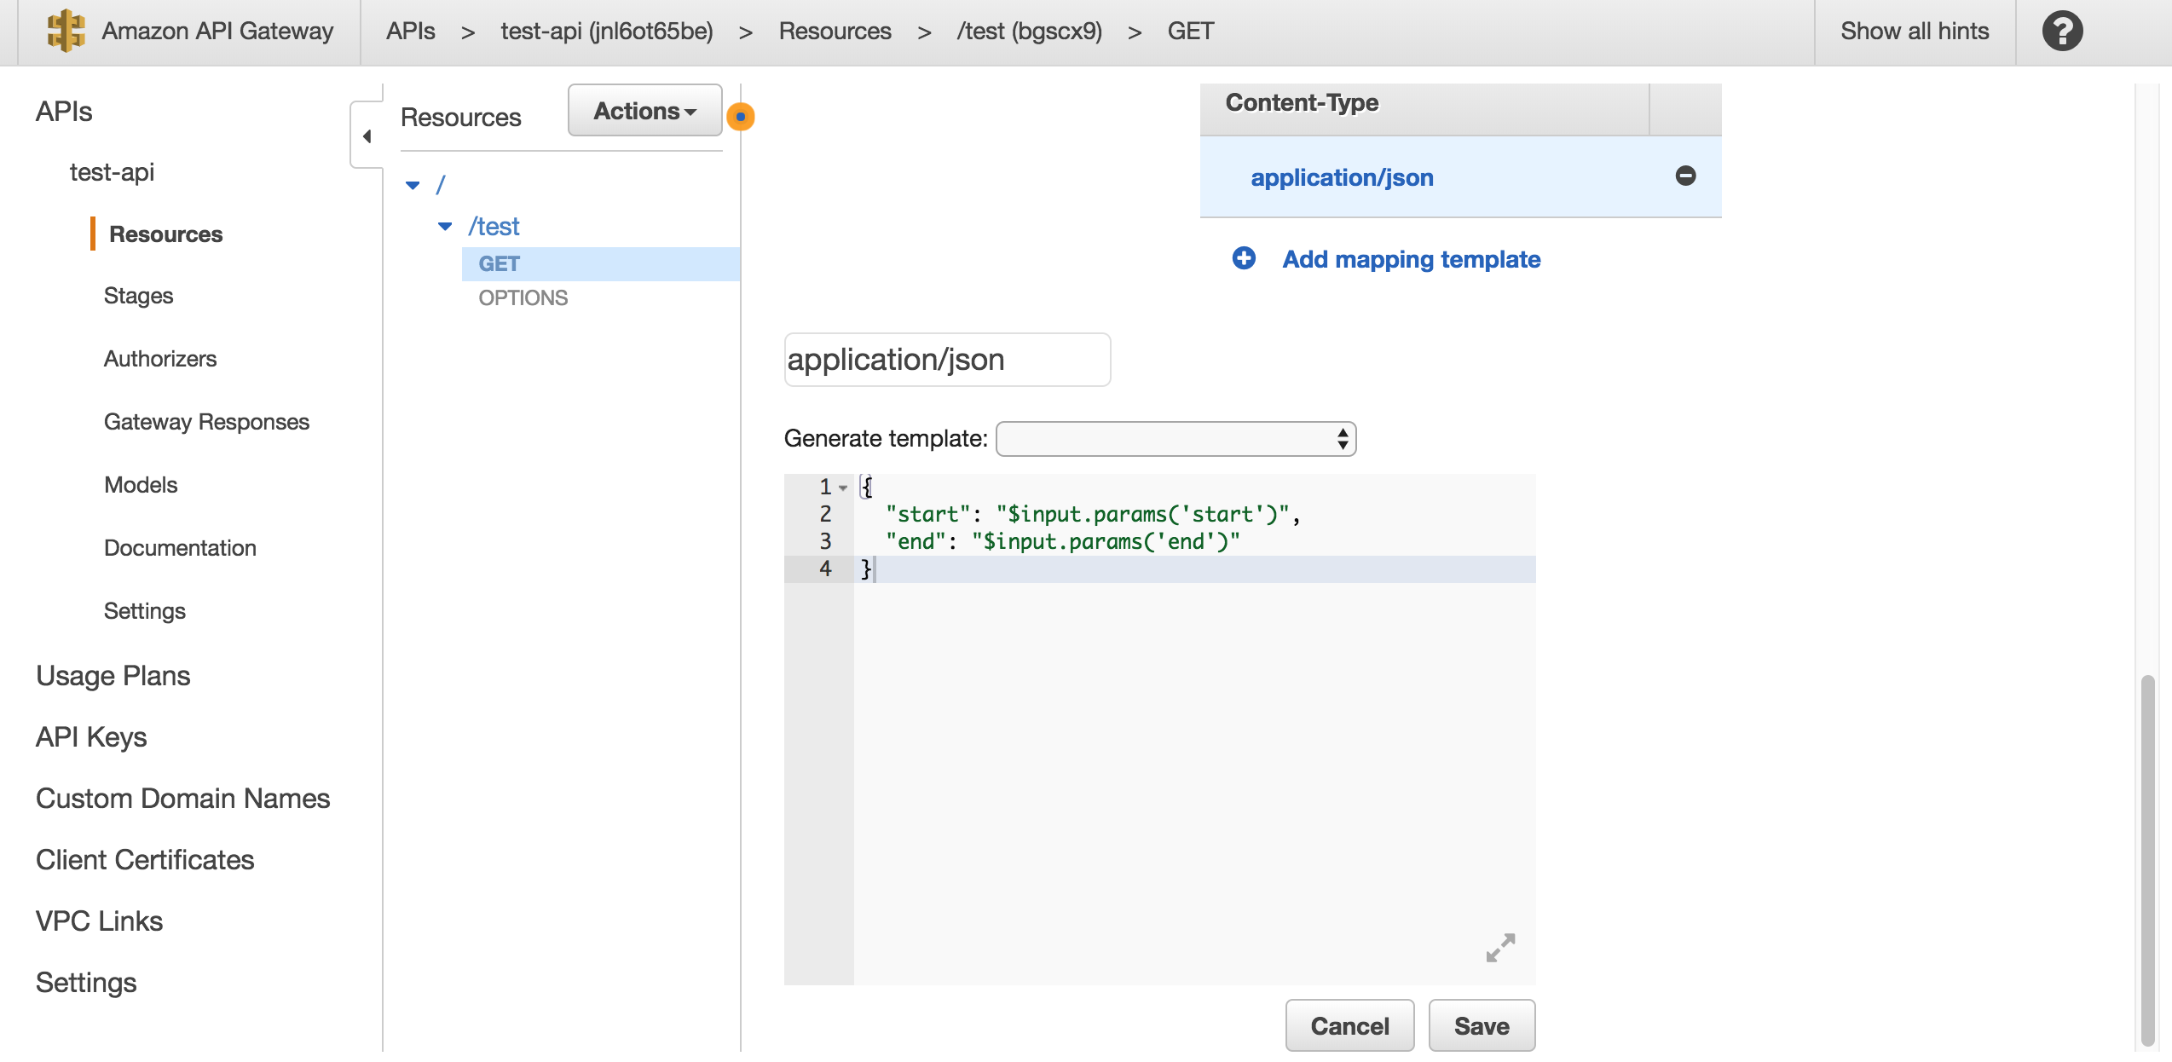Image resolution: width=2172 pixels, height=1062 pixels.
Task: Open the Actions dropdown menu
Action: tap(644, 111)
